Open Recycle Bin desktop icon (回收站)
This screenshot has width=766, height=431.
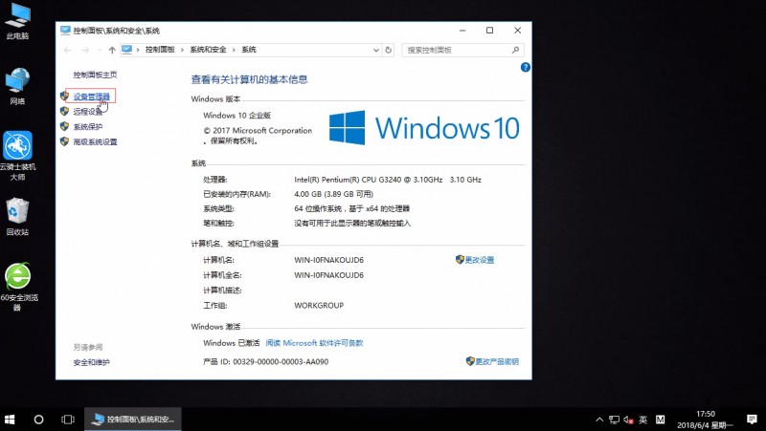[17, 217]
